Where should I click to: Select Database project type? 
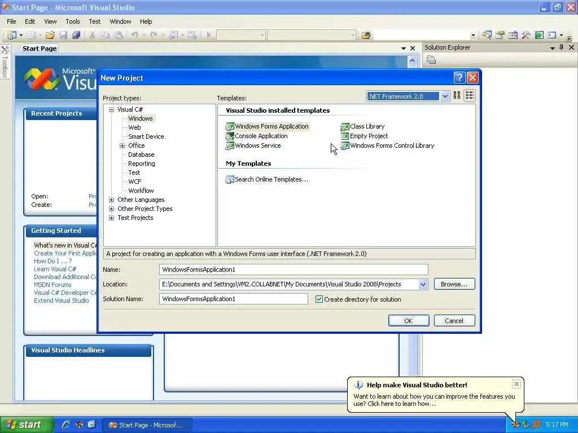pyautogui.click(x=141, y=154)
